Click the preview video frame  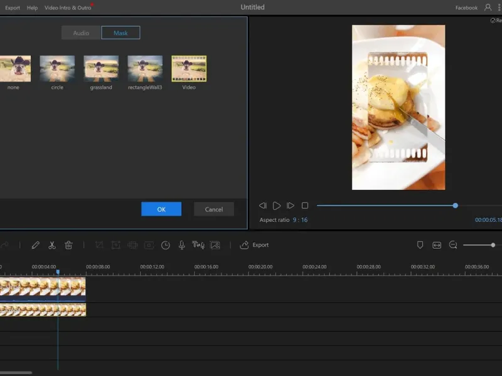[398, 107]
